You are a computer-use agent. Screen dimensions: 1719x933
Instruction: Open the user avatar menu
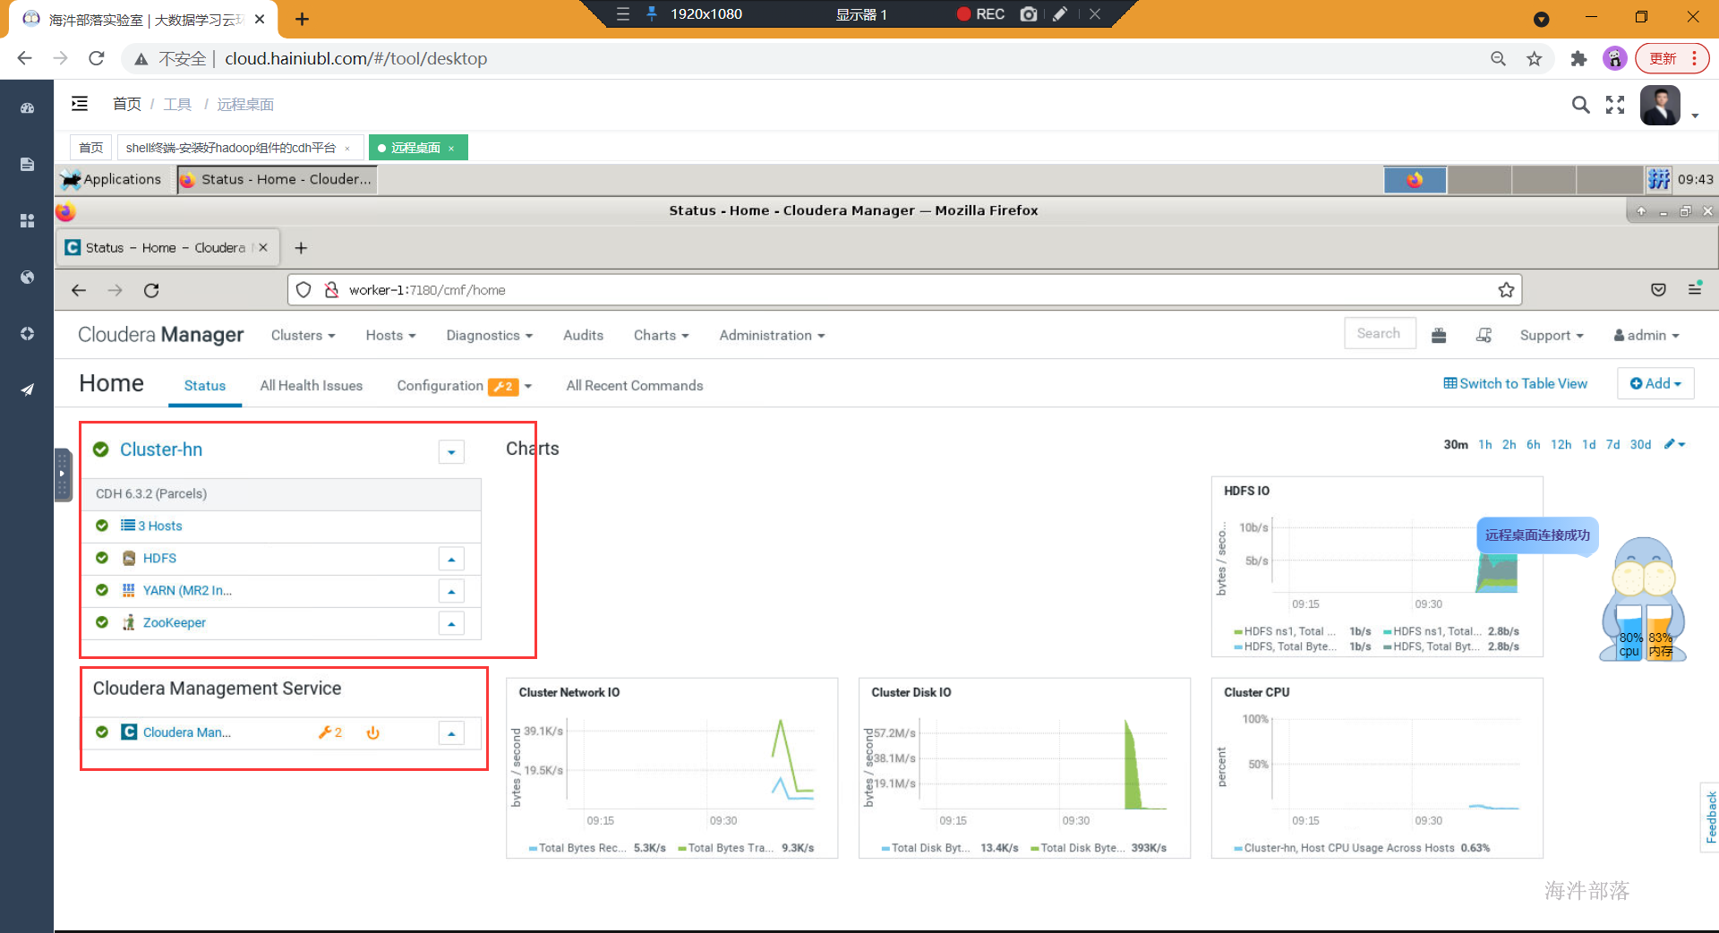[1661, 106]
